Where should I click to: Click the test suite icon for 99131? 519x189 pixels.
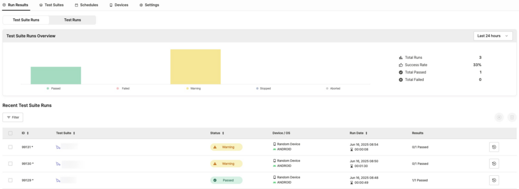pos(58,147)
